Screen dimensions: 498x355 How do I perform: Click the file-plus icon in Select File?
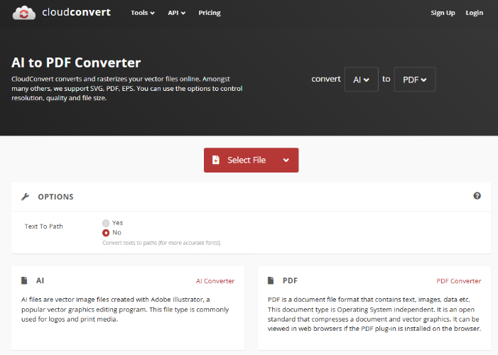(216, 160)
